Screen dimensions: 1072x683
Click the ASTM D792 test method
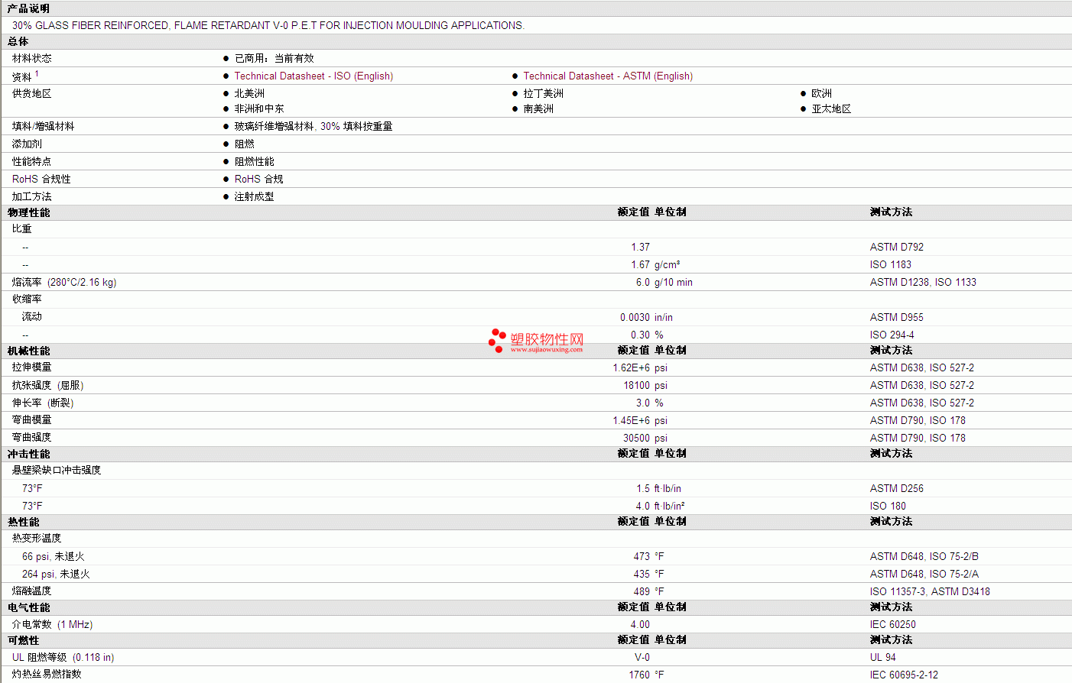click(897, 247)
